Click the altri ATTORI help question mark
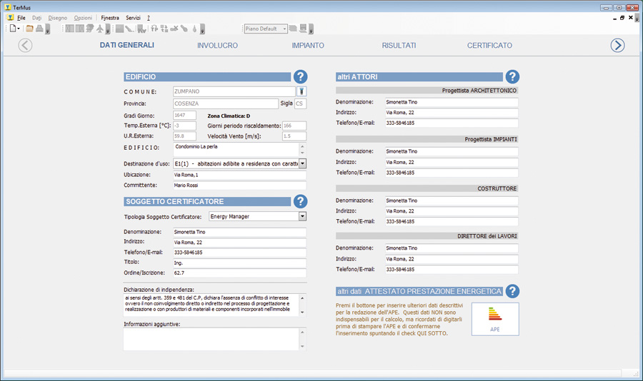 coord(512,76)
